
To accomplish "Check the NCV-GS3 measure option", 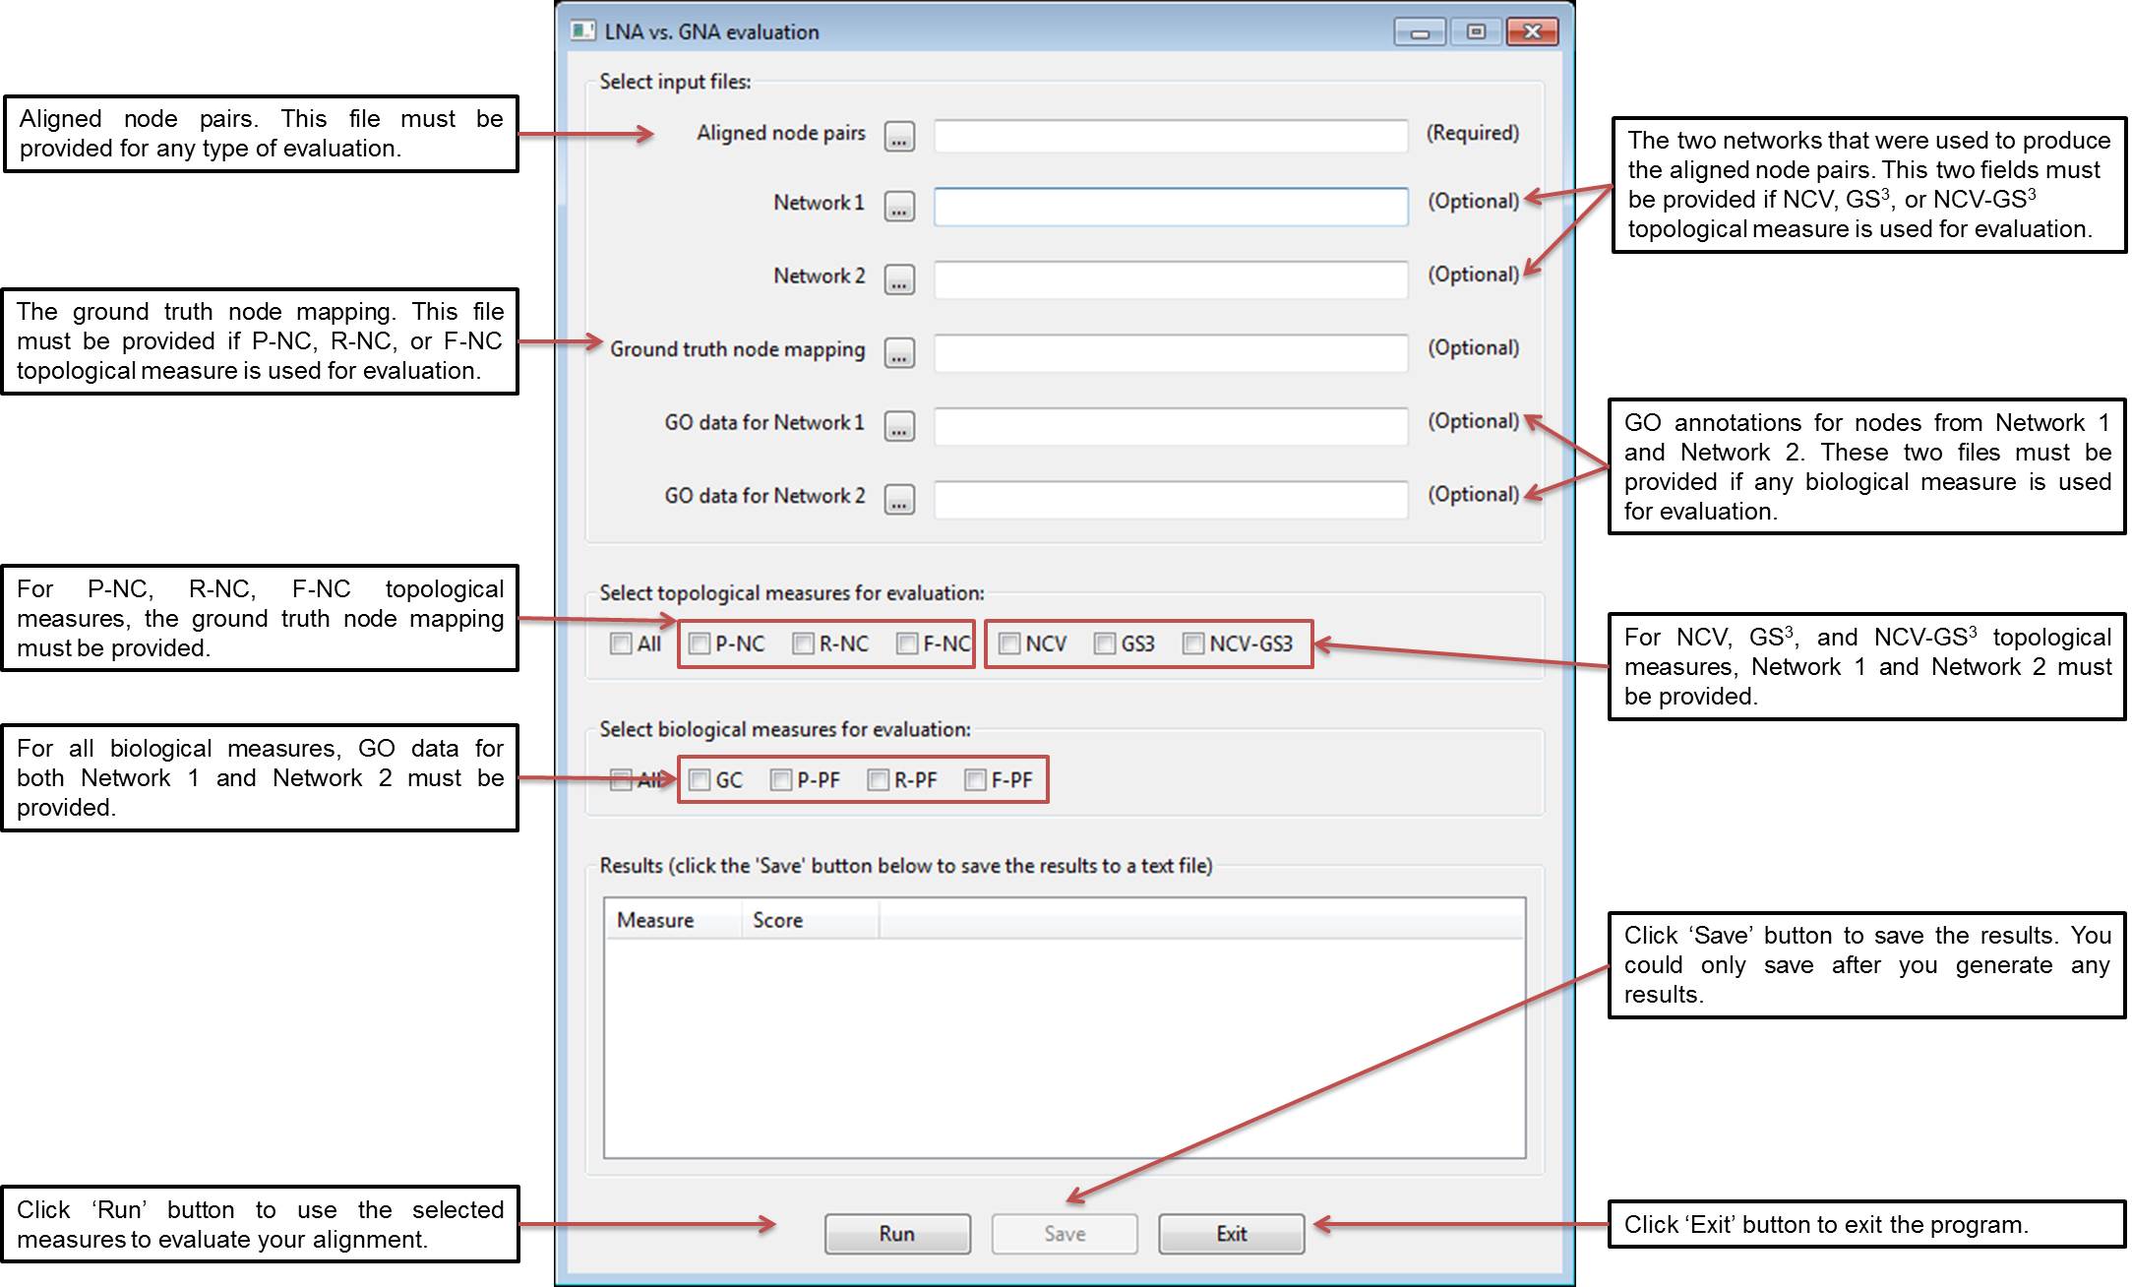I will point(1193,643).
